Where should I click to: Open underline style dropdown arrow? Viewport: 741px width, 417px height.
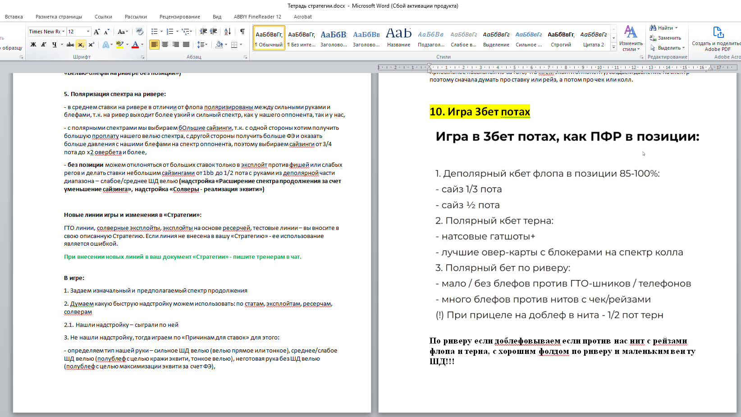[62, 45]
